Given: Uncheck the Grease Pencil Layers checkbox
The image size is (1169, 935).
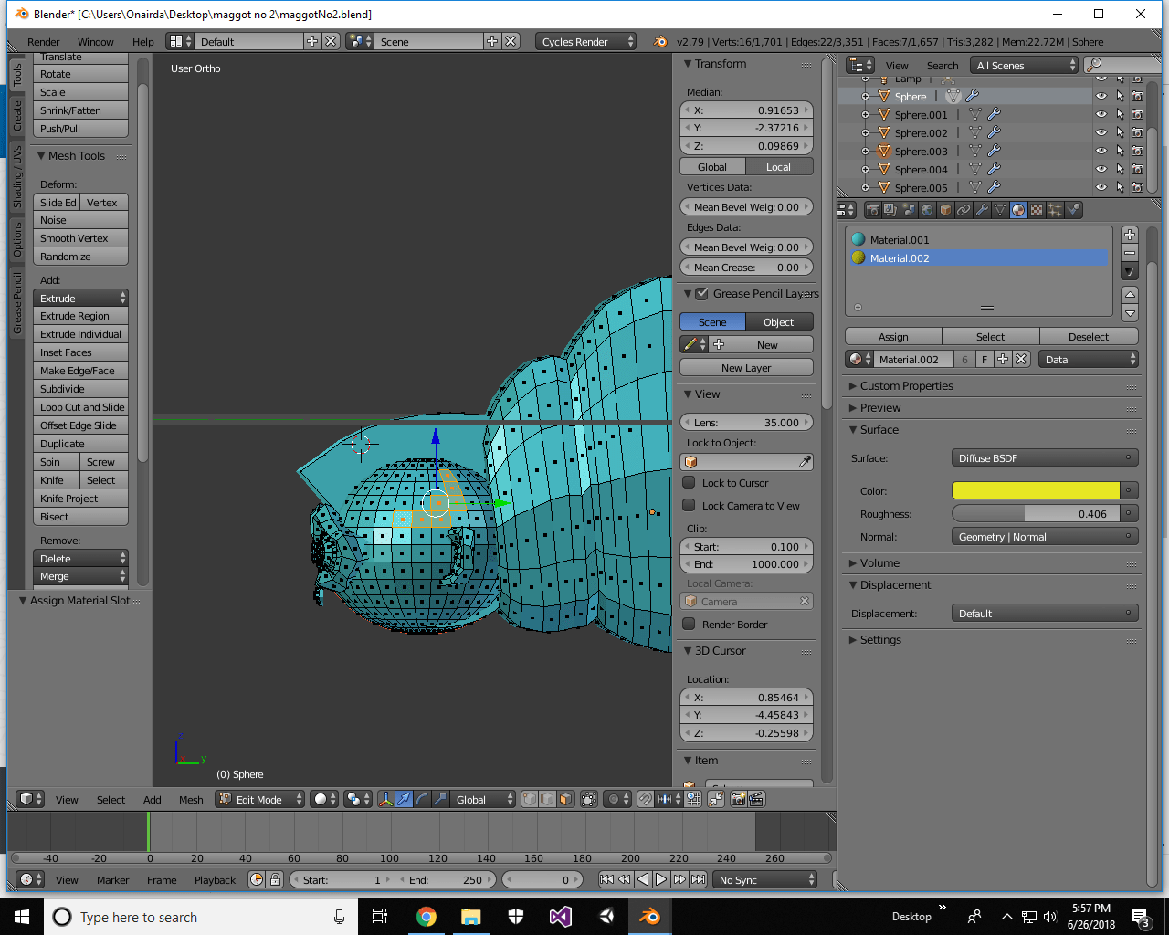Looking at the screenshot, I should [701, 294].
